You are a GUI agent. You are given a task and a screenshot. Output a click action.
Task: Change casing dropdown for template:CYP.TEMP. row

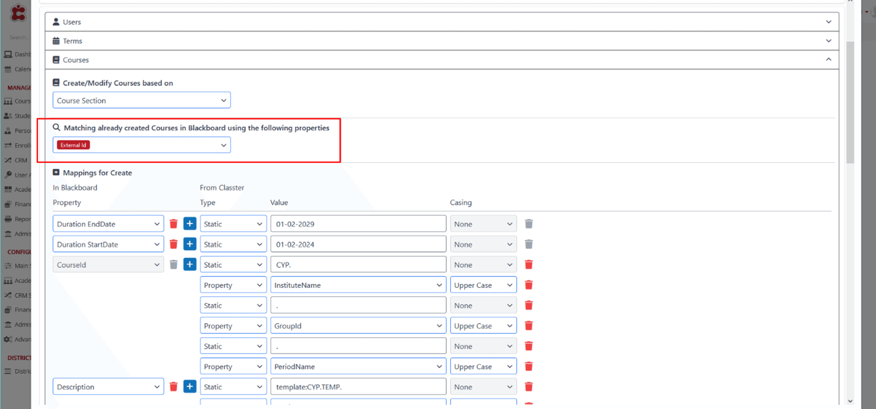(x=483, y=387)
